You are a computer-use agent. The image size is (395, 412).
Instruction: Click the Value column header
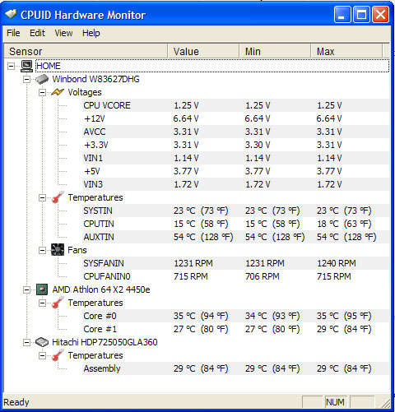click(x=203, y=52)
